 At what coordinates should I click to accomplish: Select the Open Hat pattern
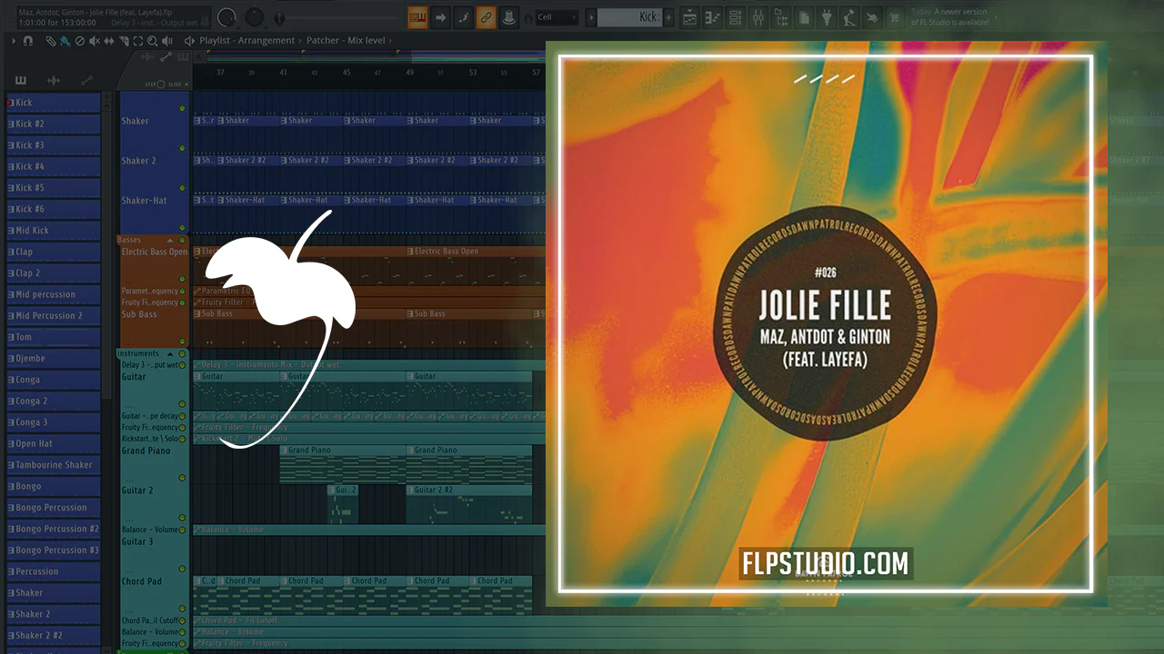pyautogui.click(x=54, y=443)
